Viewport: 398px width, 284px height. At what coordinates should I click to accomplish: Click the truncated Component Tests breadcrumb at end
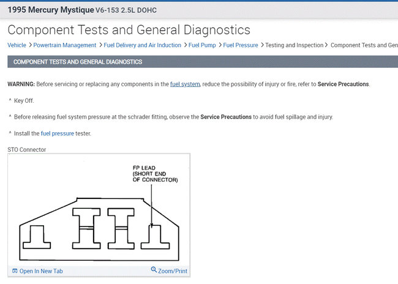click(x=364, y=45)
